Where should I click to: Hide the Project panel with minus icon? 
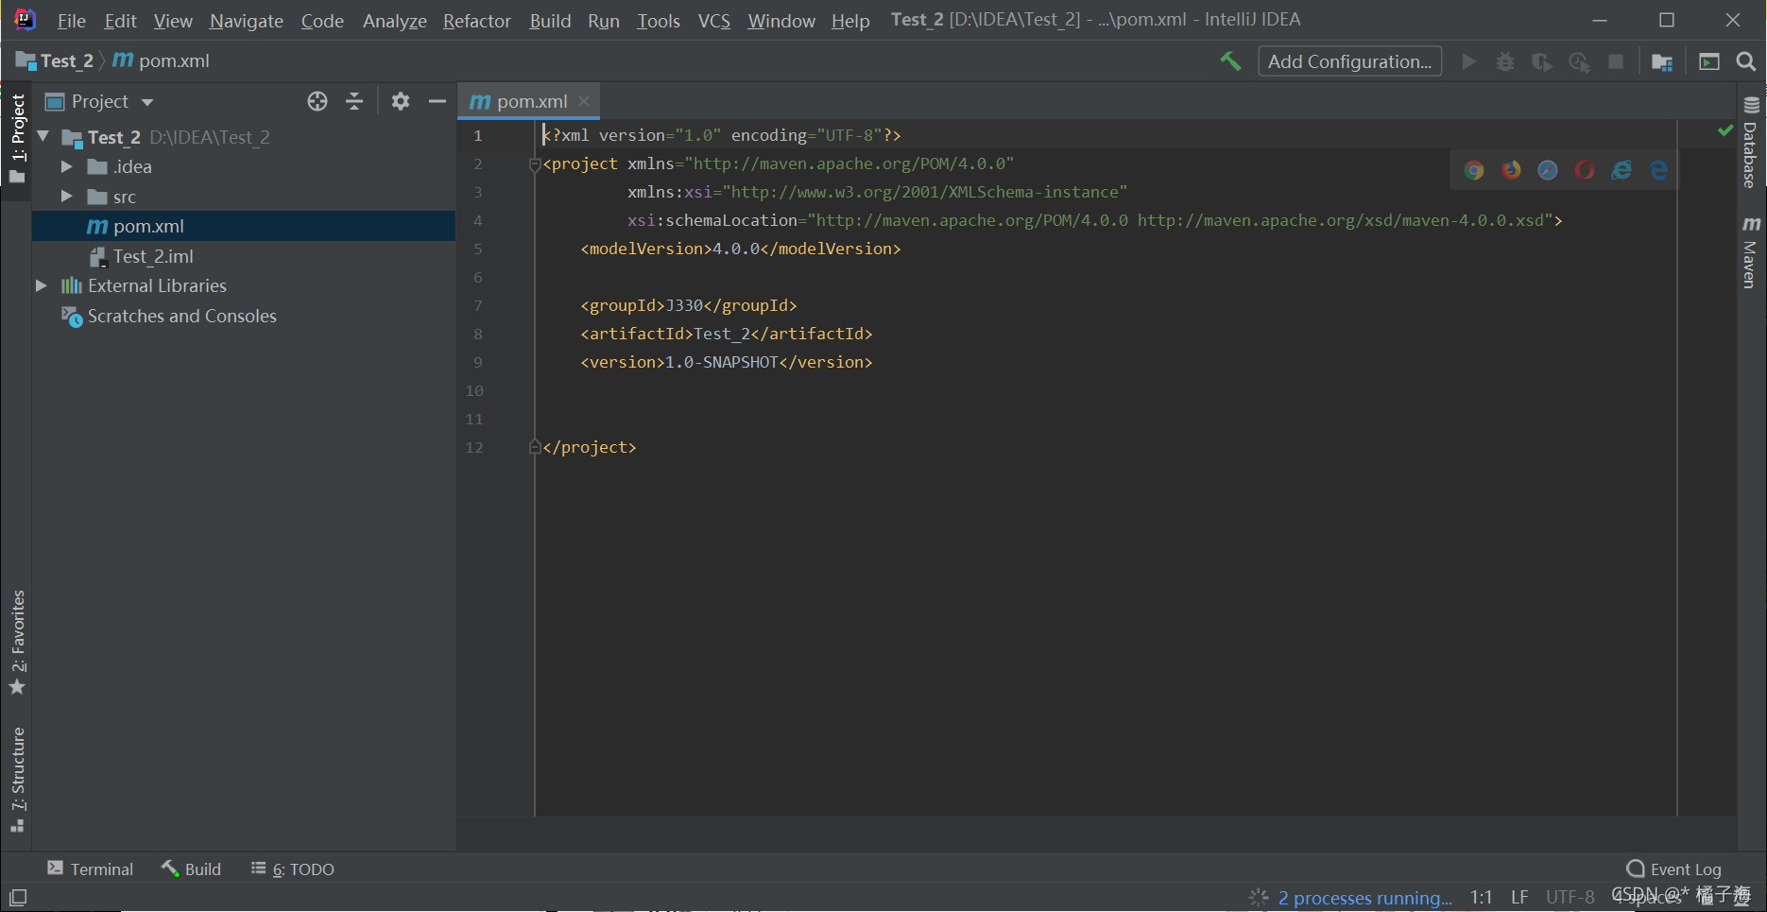pos(437,101)
